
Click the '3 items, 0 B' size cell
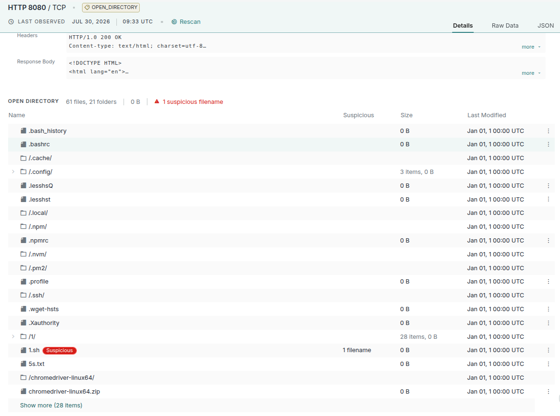(417, 172)
